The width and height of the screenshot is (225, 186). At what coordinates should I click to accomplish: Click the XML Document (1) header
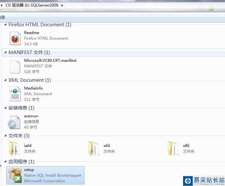pyautogui.click(x=30, y=80)
